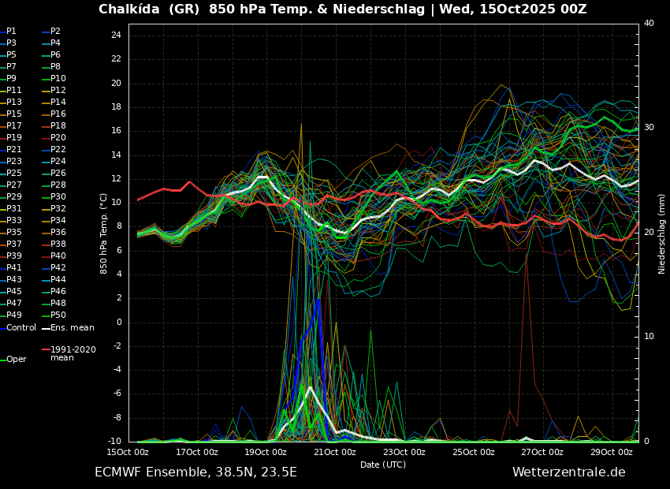Click the Control legend entry
The image size is (670, 489).
21,327
